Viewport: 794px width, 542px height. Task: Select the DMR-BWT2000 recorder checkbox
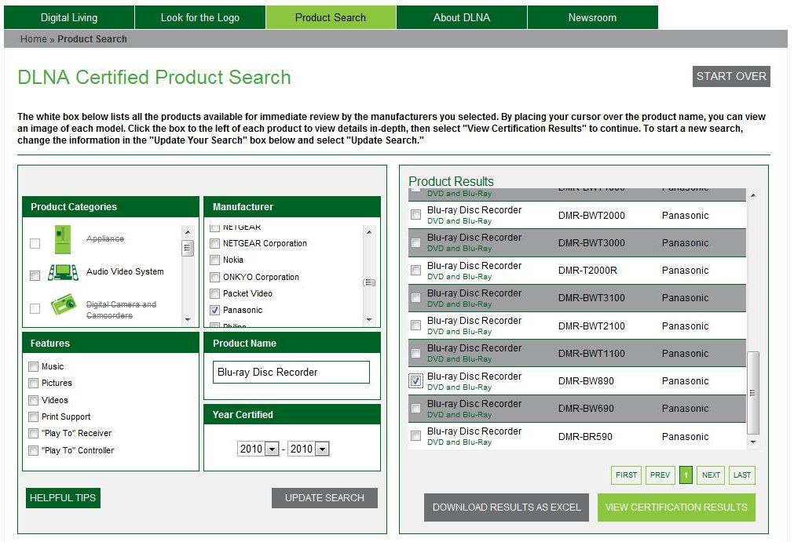click(415, 216)
